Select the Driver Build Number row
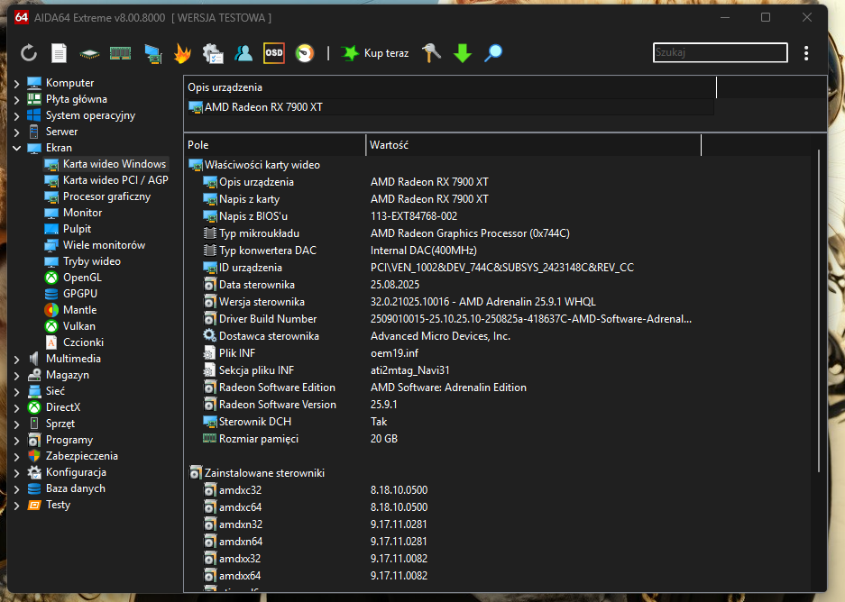Screen dimensions: 845x602 coord(450,319)
